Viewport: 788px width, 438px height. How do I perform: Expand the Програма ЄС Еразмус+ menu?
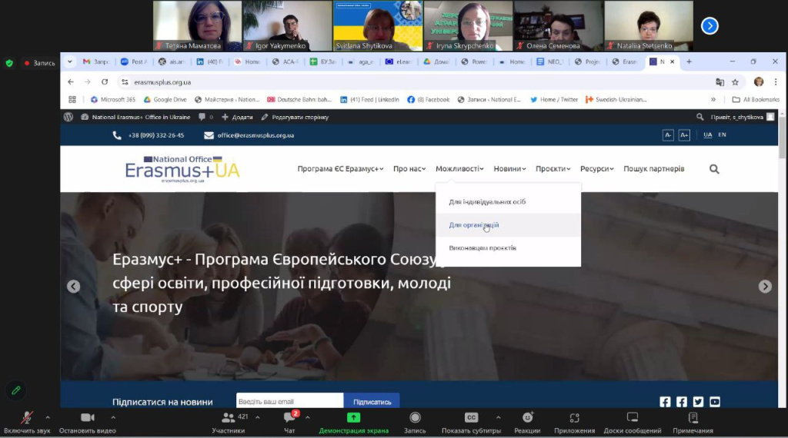point(340,168)
